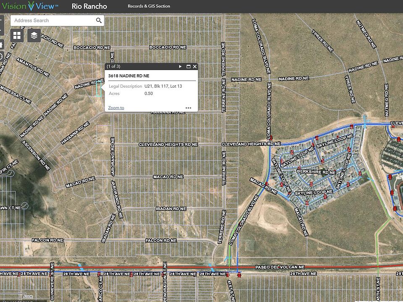Click the VisionView logo

(29, 6)
